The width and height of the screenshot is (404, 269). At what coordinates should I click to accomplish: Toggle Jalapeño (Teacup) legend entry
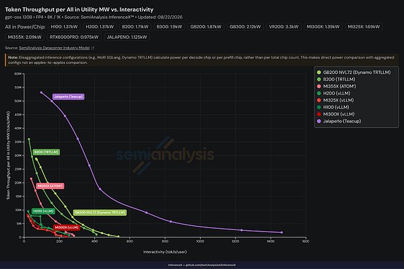pos(339,121)
